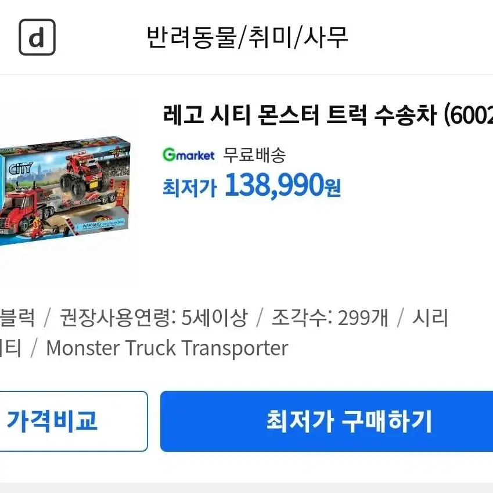Open 가격비교 price comparison button
Screen dimensions: 493x493
[x=74, y=421]
